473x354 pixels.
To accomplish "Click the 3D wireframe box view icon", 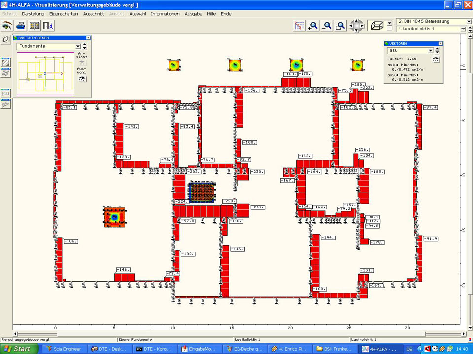I will (377, 26).
